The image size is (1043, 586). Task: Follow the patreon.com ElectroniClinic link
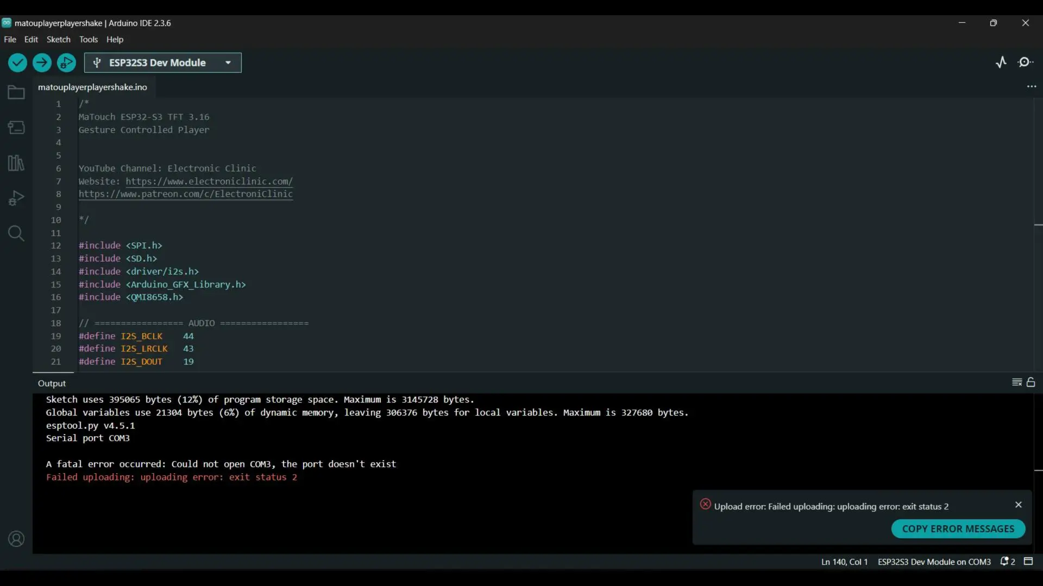tap(186, 194)
